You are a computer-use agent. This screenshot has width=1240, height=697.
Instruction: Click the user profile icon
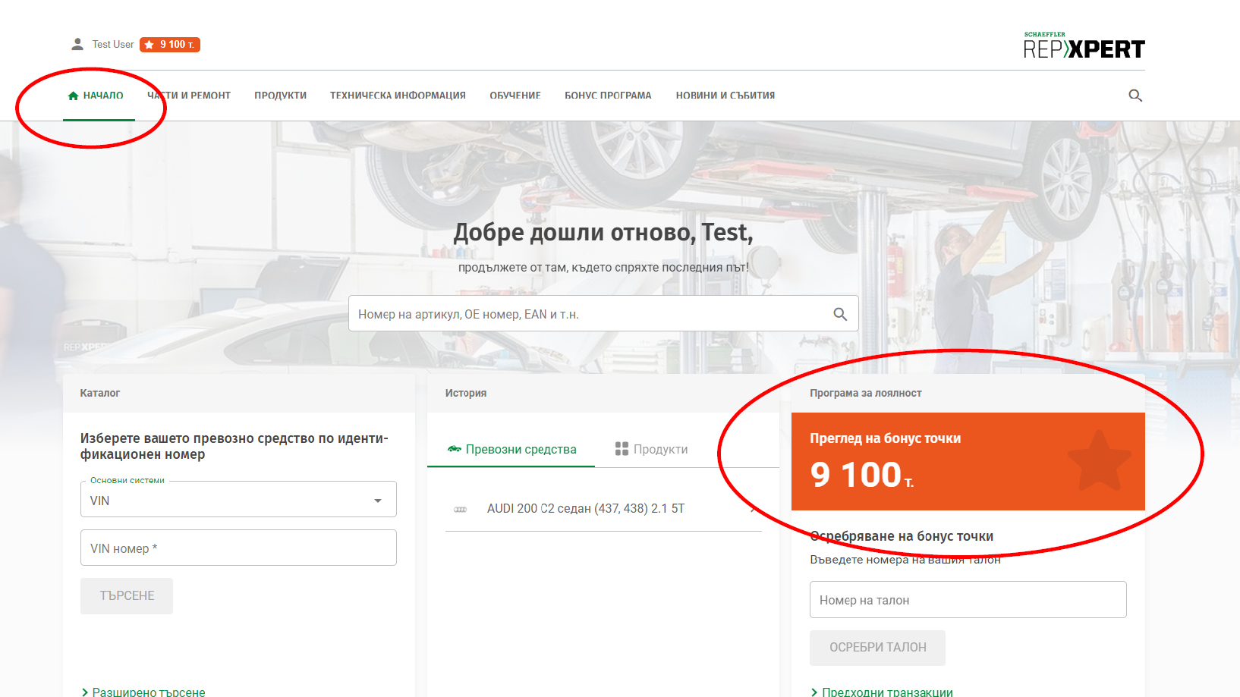pos(77,44)
